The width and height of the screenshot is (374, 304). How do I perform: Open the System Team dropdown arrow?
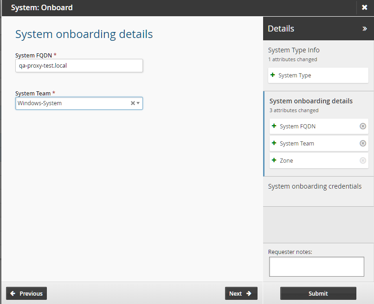pos(138,103)
